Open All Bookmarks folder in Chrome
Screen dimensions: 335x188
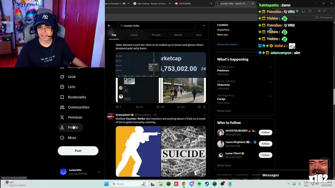coord(324,17)
